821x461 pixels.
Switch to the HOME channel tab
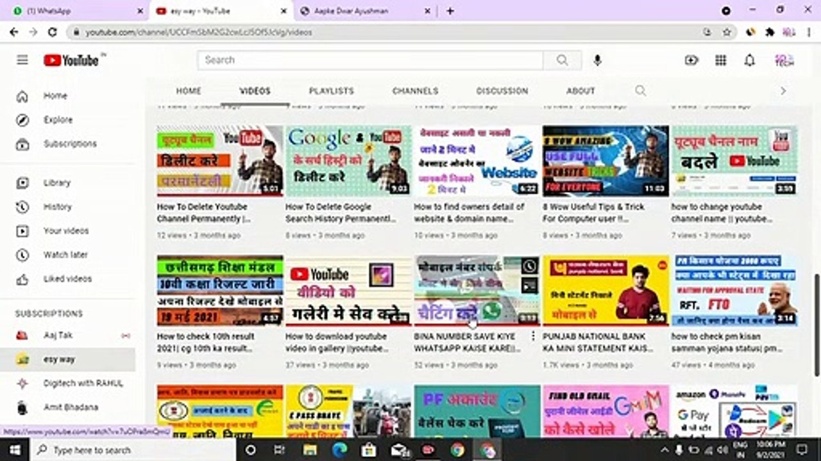pos(189,91)
